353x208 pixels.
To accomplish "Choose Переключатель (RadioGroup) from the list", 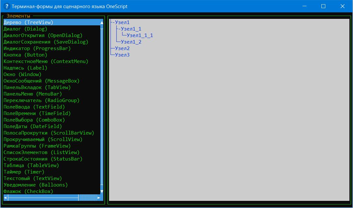I will pos(41,100).
